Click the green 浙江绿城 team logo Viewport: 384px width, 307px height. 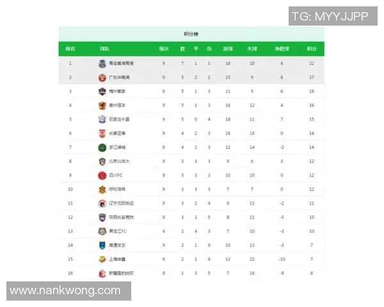[102, 147]
